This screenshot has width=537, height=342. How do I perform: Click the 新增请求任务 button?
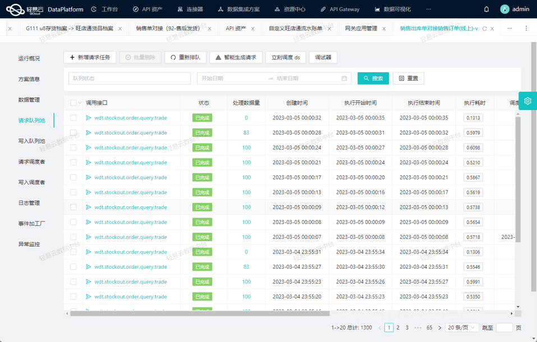tap(90, 57)
